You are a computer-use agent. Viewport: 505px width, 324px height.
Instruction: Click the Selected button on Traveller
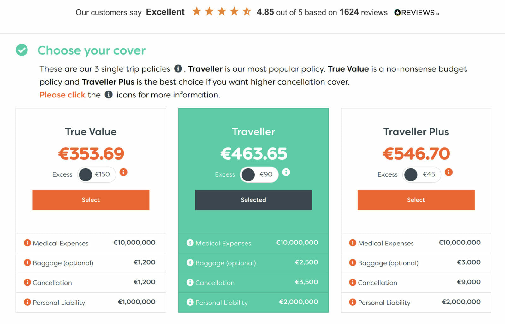coord(253,200)
